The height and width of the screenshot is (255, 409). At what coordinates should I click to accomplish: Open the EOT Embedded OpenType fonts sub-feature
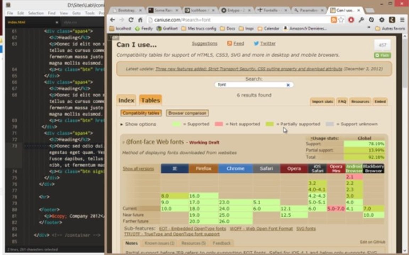(x=192, y=228)
